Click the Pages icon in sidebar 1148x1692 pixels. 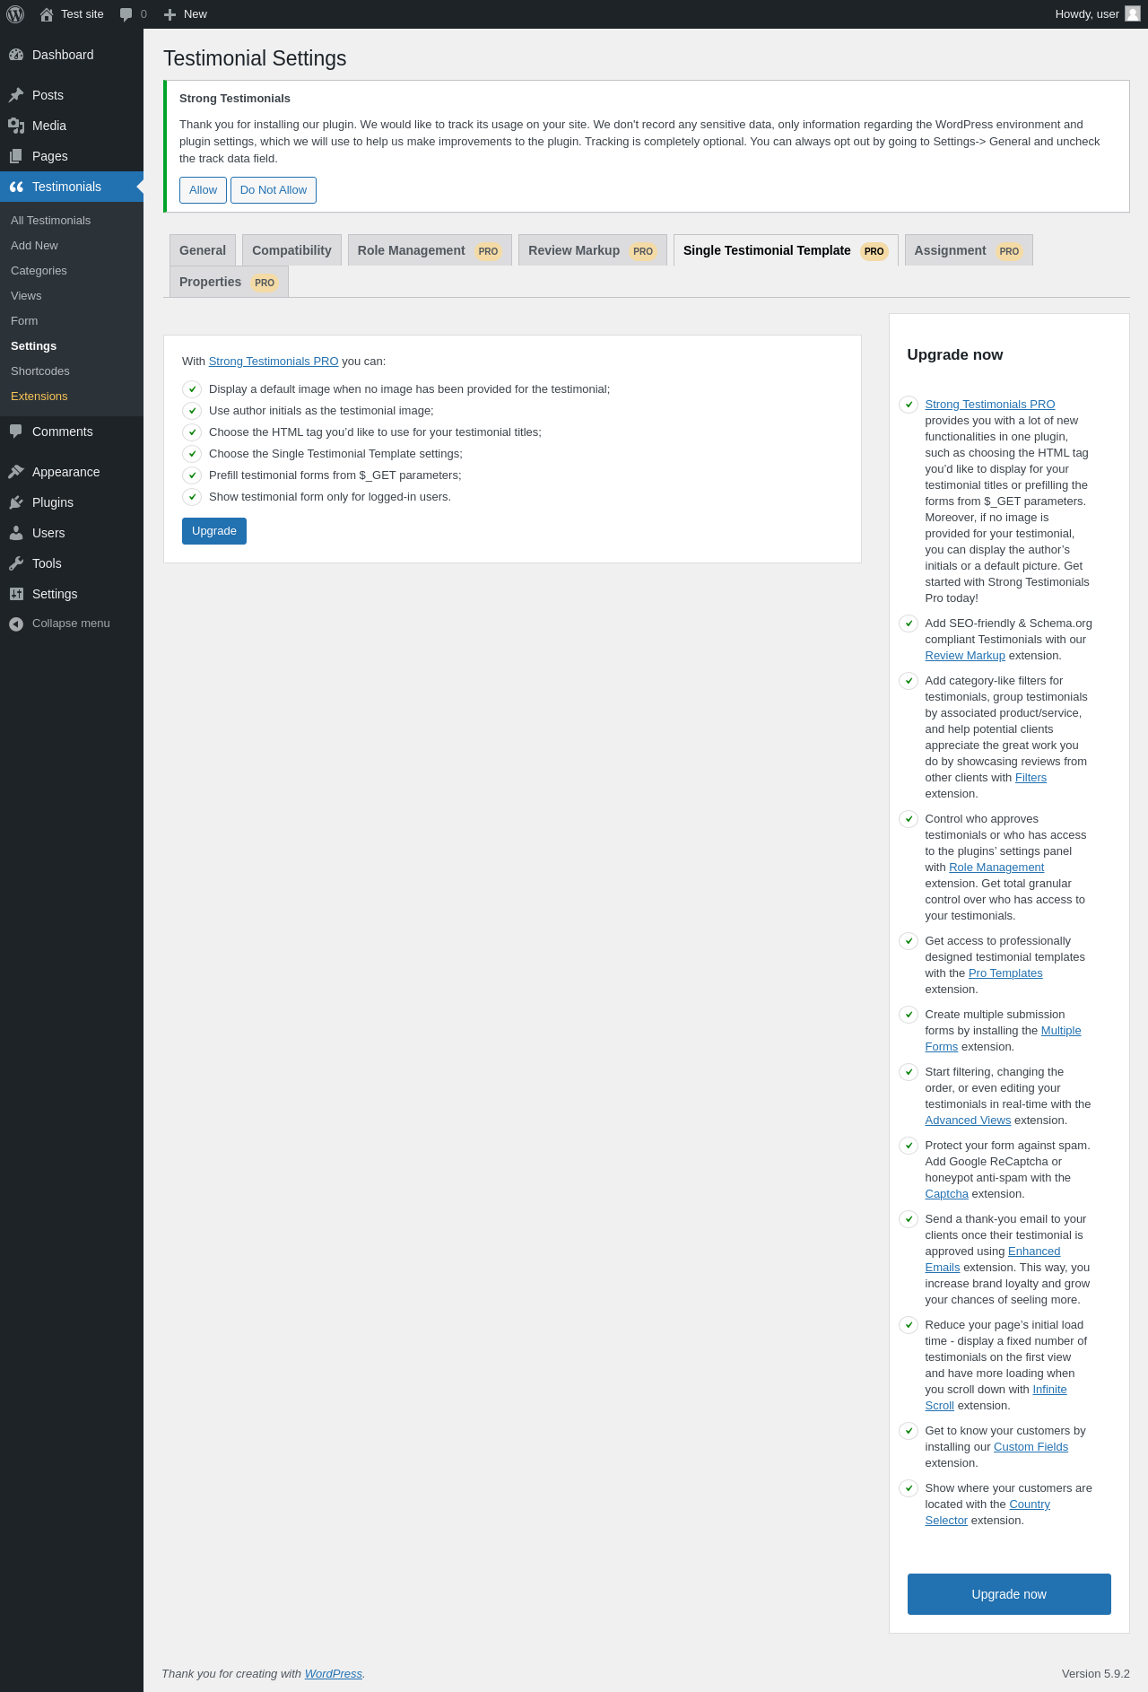click(16, 156)
